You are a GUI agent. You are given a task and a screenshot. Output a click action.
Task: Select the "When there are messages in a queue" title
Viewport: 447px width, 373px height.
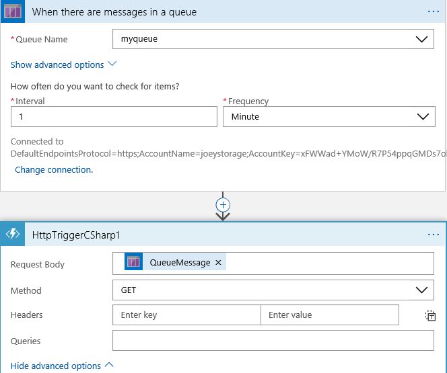(114, 12)
